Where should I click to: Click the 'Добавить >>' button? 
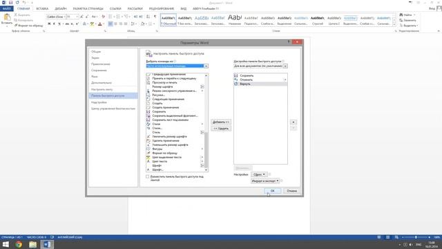tap(221, 122)
